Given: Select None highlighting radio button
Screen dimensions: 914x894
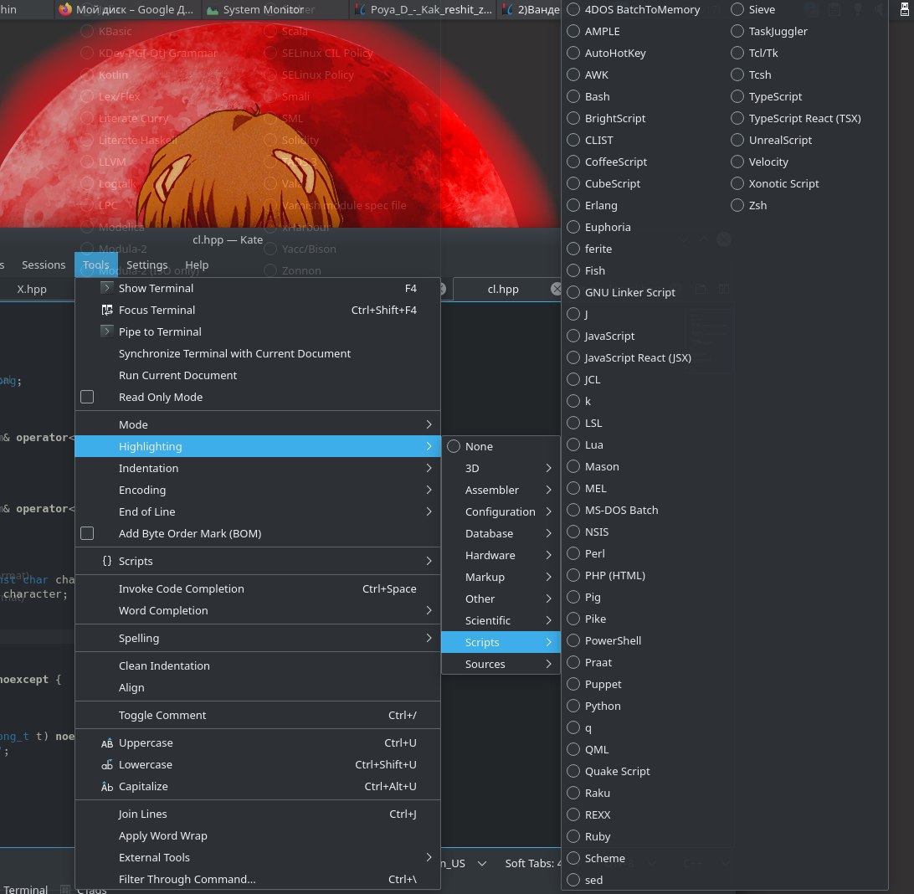Looking at the screenshot, I should (454, 446).
